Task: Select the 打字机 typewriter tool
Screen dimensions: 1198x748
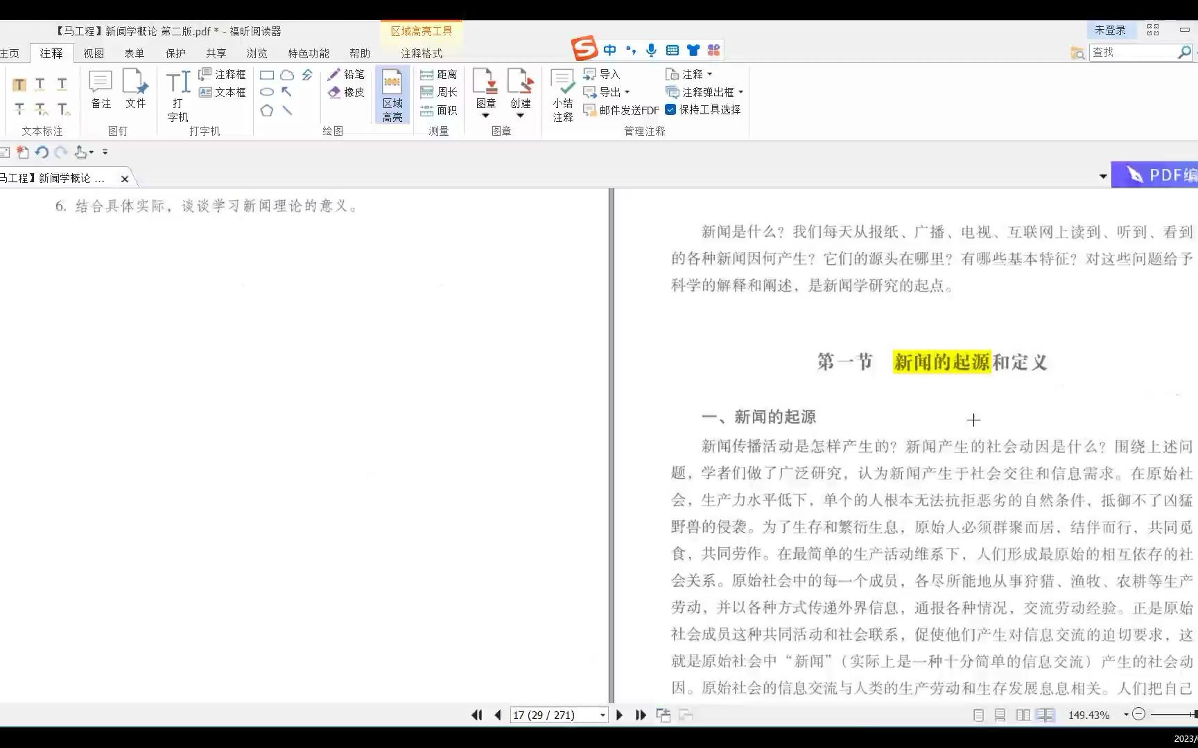Action: click(178, 96)
